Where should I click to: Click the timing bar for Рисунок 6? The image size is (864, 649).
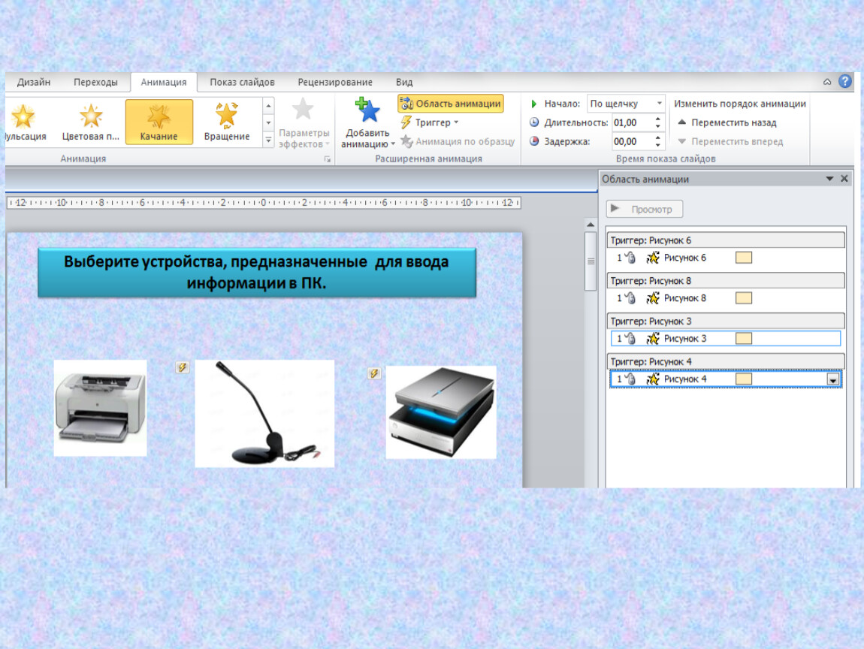[x=744, y=258]
